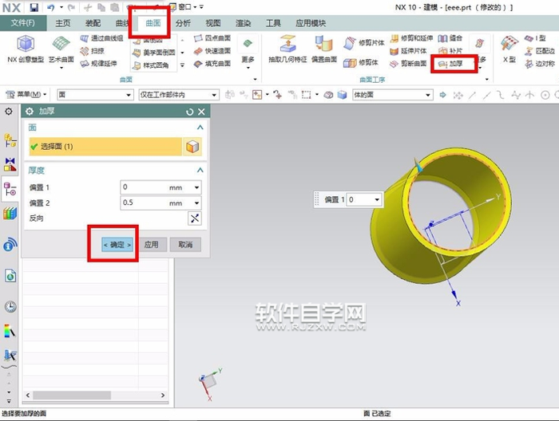This screenshot has height=421, width=559.
Task: Expand 更多 in the 曲面 group
Action: pos(248,51)
